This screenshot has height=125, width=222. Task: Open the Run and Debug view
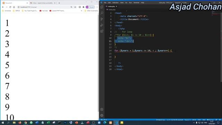[x=102, y=25]
